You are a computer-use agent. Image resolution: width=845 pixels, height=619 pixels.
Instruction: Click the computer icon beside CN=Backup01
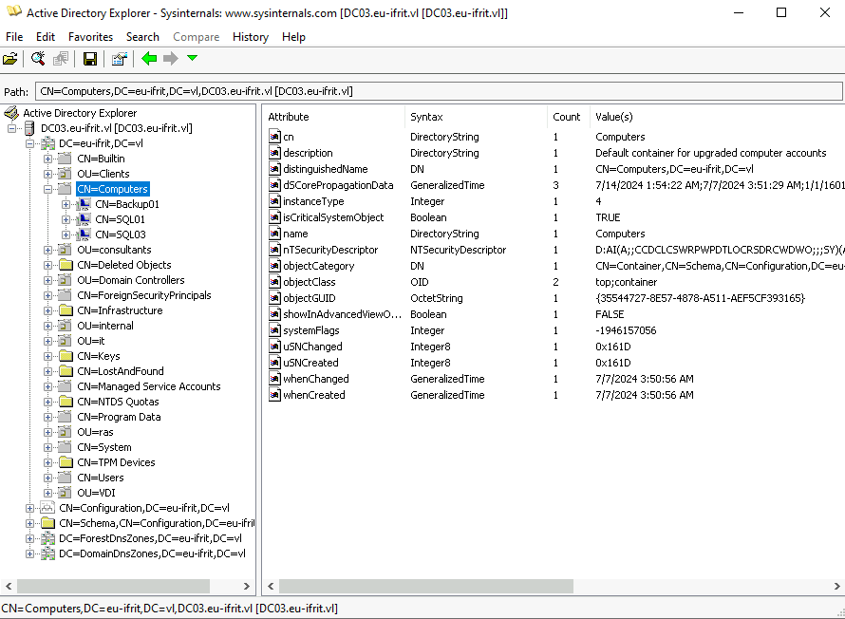[84, 204]
